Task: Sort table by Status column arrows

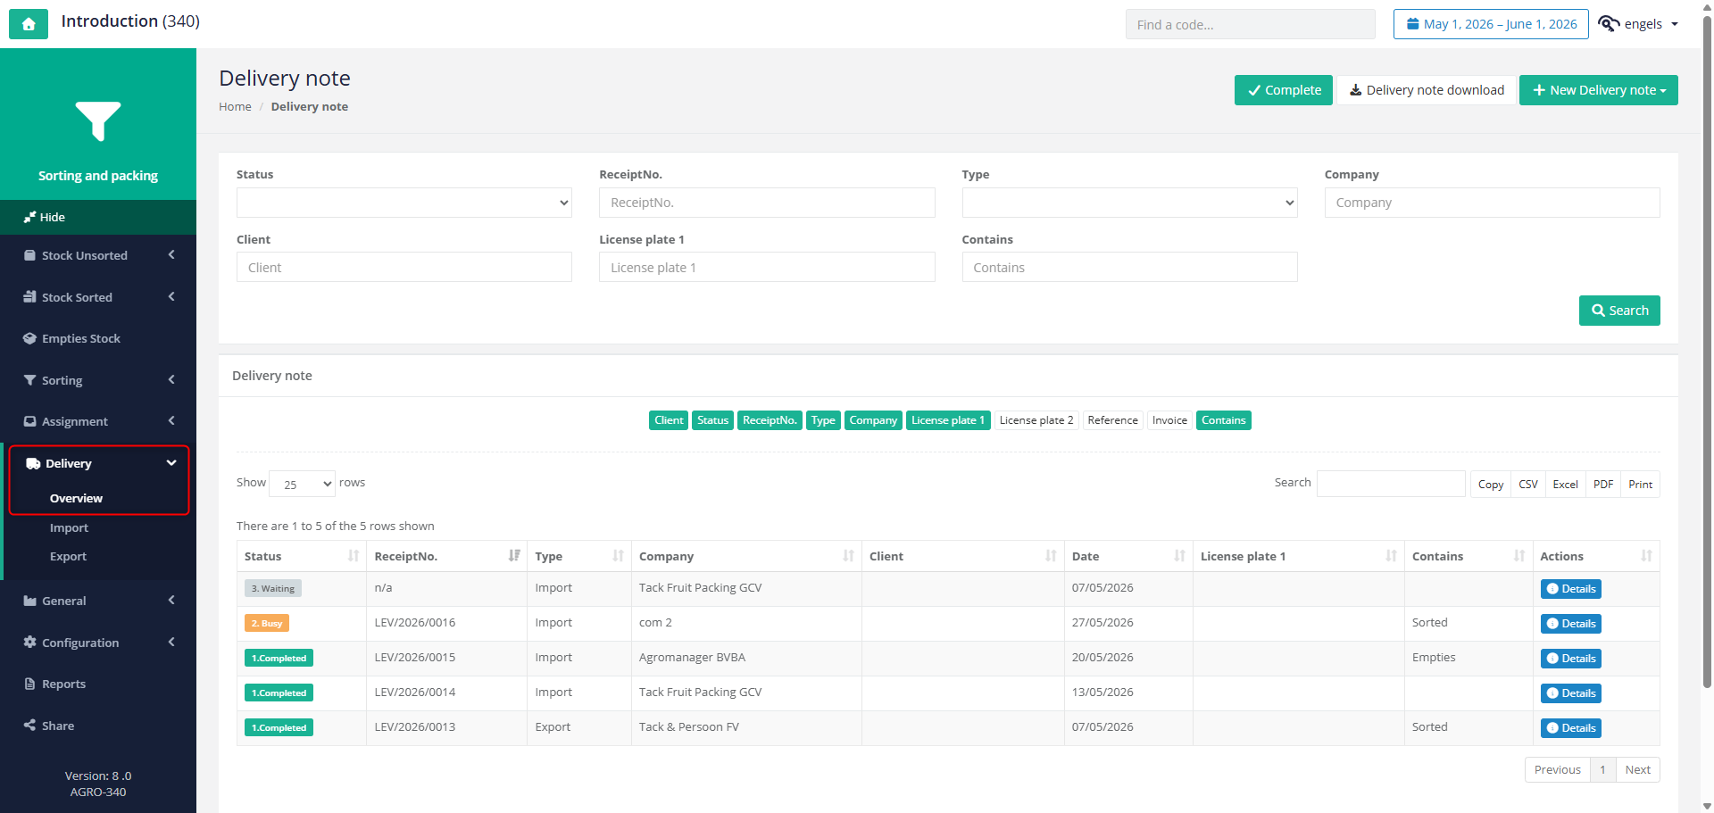Action: click(x=354, y=556)
